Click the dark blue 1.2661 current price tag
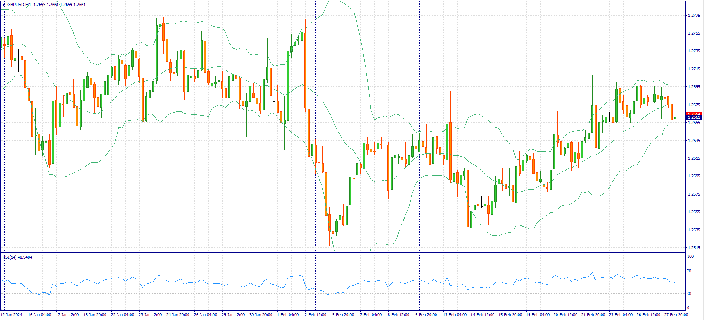Viewport: 704px width, 320px height. [694, 117]
